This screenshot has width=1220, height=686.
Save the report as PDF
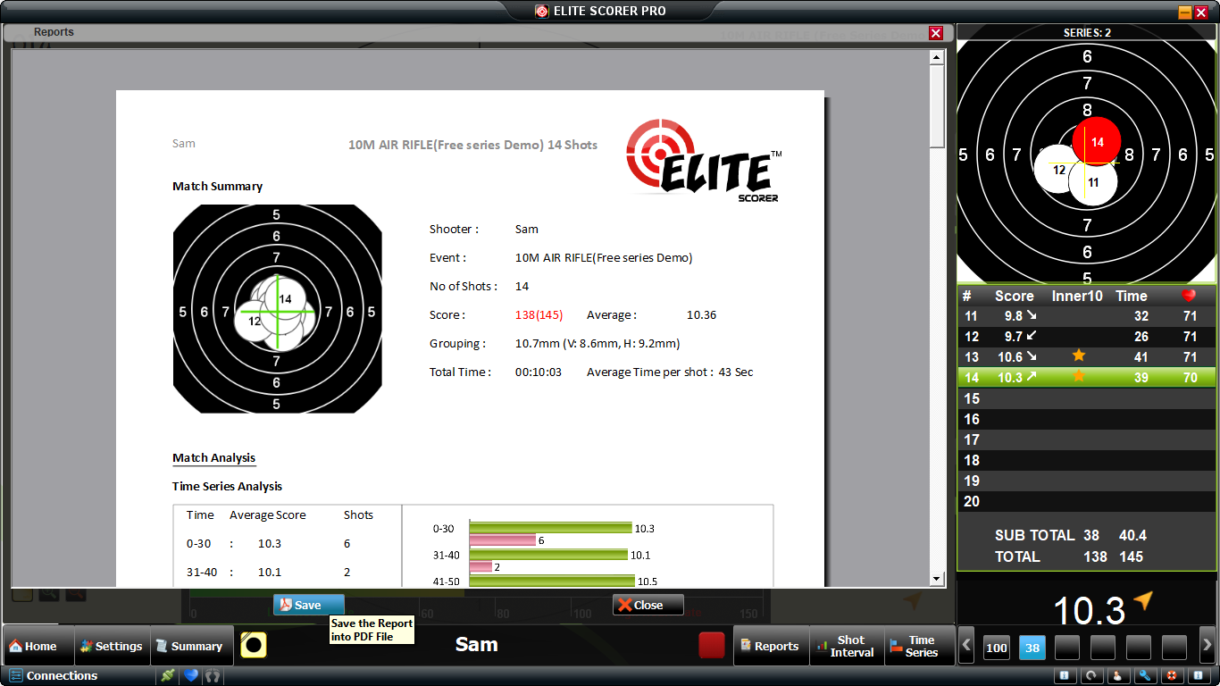[x=308, y=605]
